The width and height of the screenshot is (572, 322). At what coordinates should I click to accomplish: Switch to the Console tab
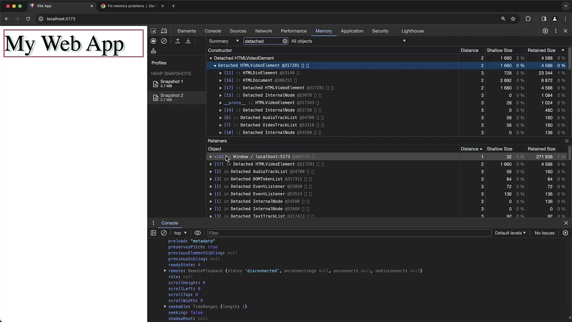coord(213,31)
